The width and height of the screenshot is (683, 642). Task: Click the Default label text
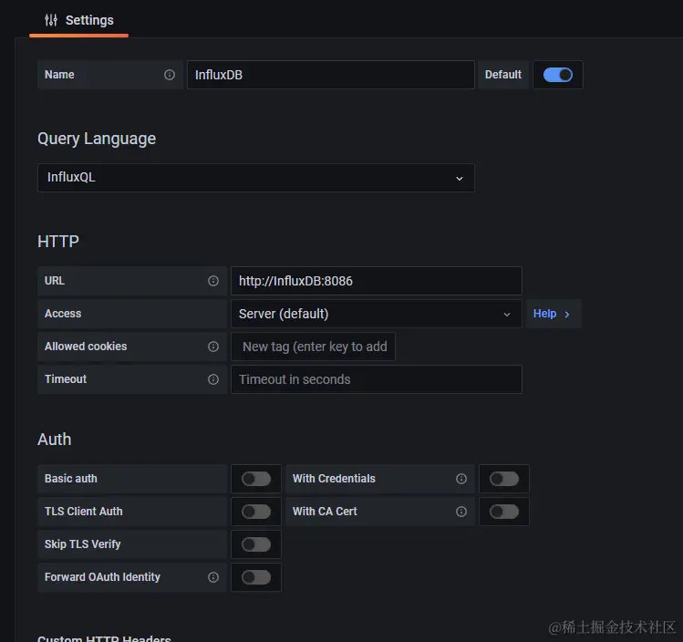(503, 75)
